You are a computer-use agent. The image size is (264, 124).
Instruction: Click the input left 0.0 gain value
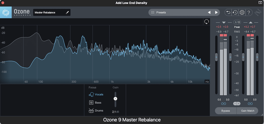[219, 100]
